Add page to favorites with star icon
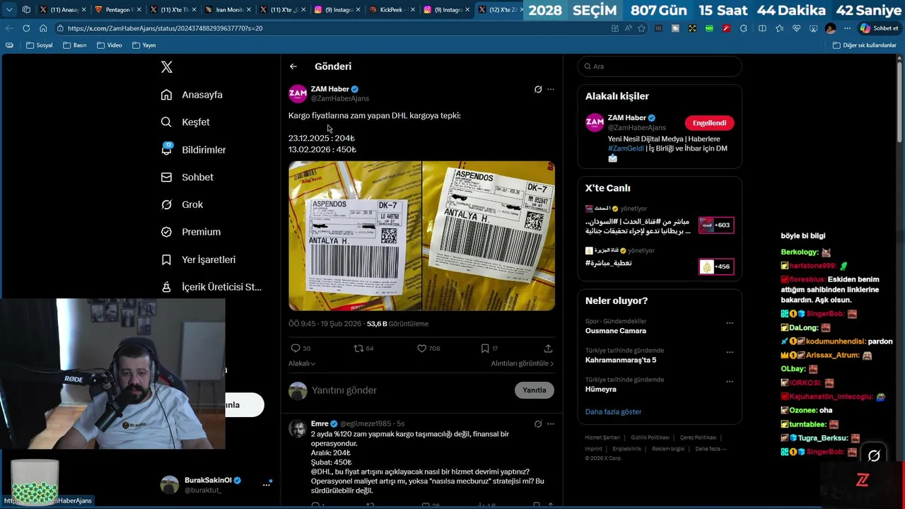Screen dimensions: 905x509 click(x=641, y=28)
